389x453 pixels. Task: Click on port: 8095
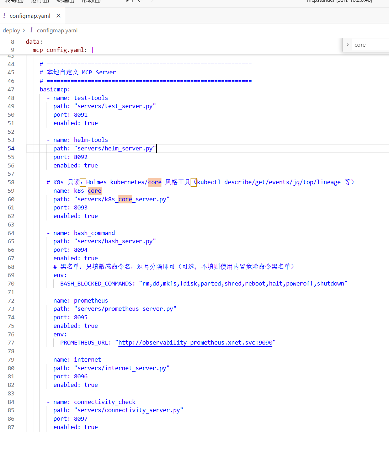(x=70, y=317)
